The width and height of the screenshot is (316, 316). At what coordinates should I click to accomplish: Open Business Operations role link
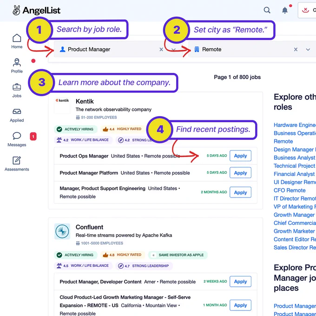(x=295, y=133)
